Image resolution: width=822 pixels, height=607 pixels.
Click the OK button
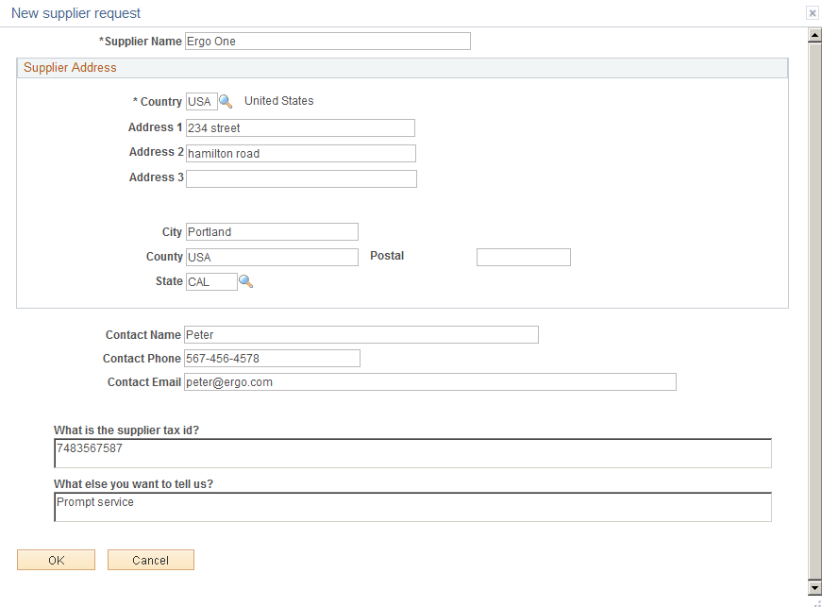pos(56,560)
